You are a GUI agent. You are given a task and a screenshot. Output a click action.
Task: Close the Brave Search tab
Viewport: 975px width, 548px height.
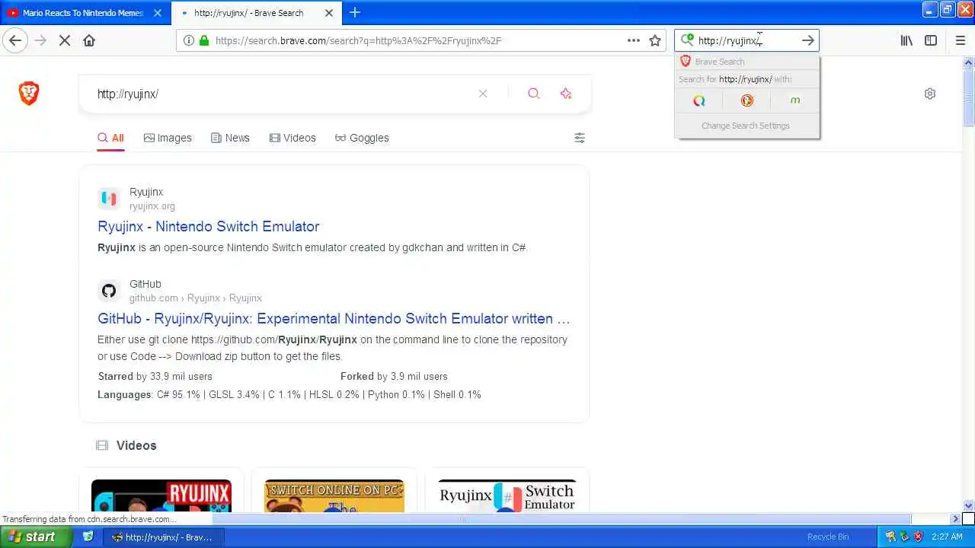click(329, 13)
